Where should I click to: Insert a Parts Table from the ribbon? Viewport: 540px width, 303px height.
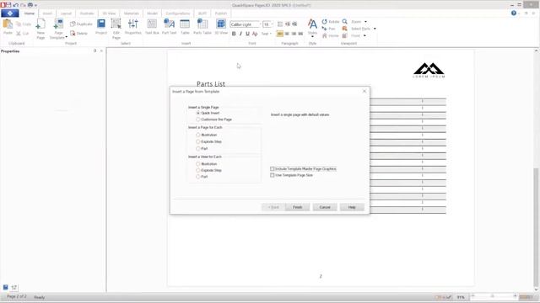pos(202,24)
